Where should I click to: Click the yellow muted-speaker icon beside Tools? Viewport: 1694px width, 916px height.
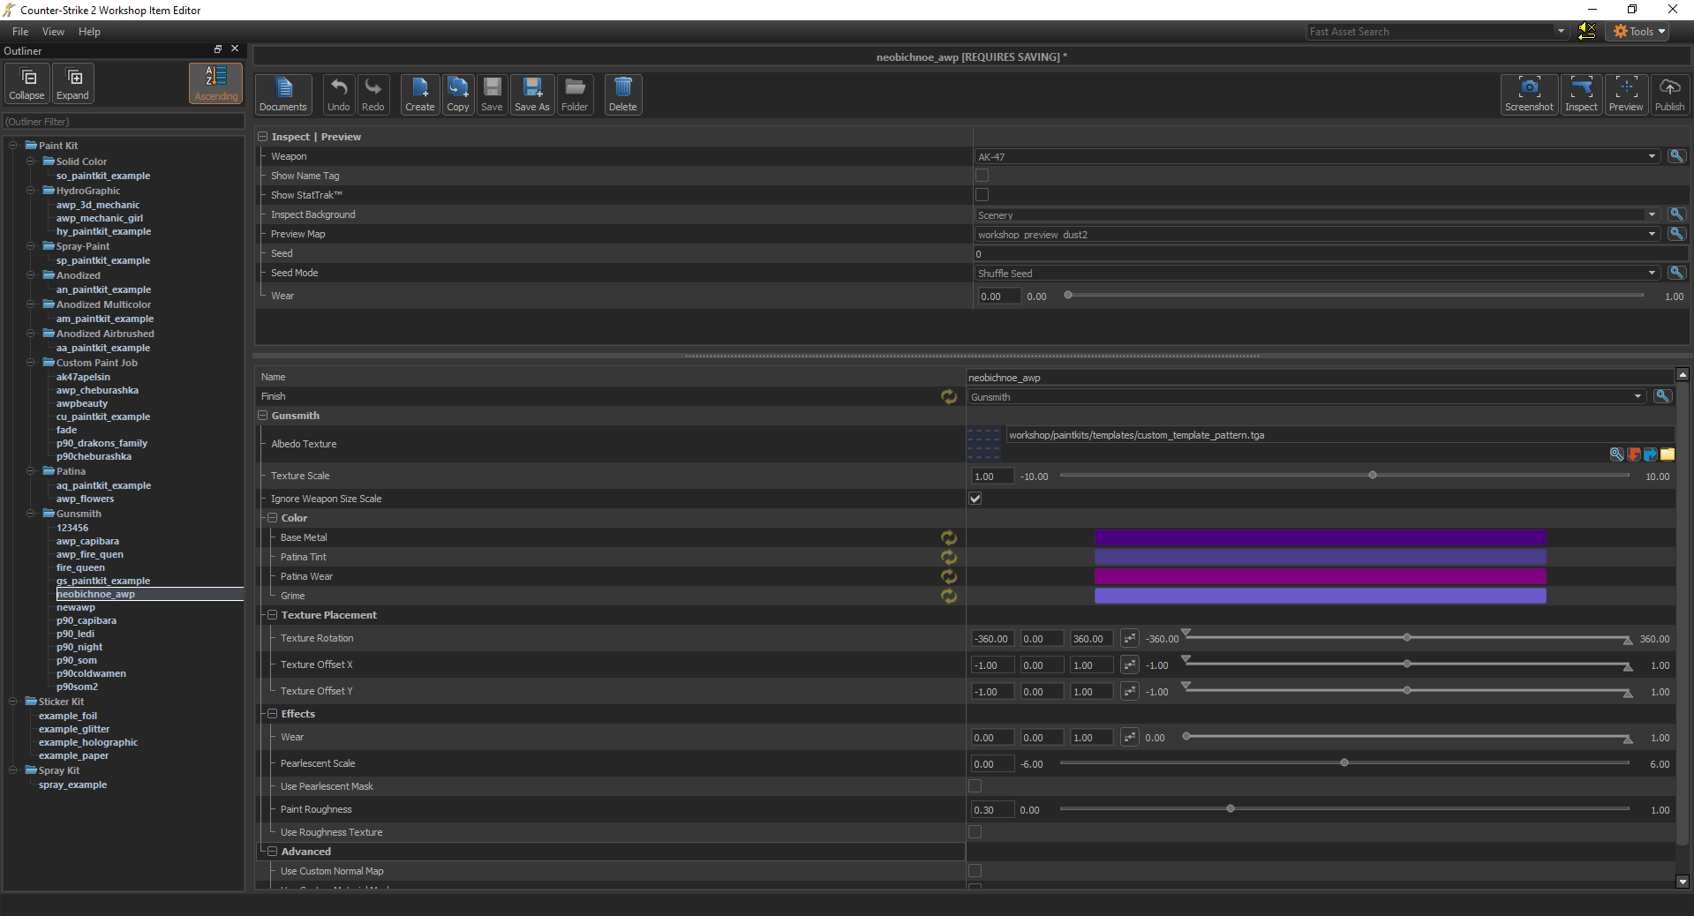tap(1586, 32)
